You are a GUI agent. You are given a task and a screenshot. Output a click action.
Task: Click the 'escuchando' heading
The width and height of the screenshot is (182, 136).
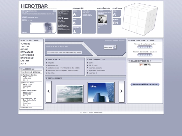(x=103, y=8)
